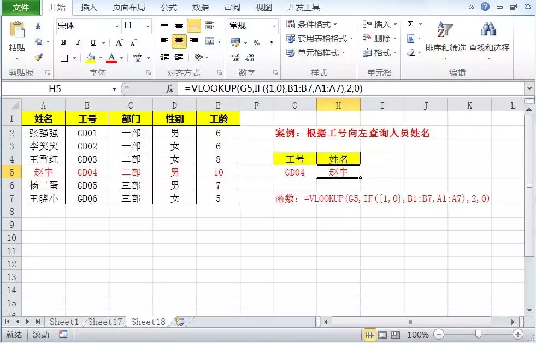Open number format 常规 dropdown
This screenshot has width=536, height=343.
click(x=274, y=26)
